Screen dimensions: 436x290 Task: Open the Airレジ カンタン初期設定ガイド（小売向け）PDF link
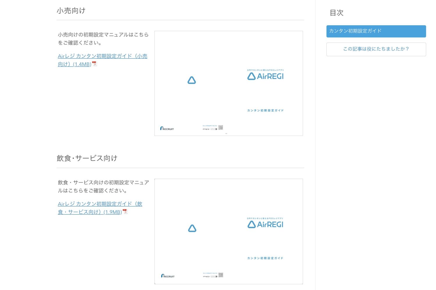point(102,56)
